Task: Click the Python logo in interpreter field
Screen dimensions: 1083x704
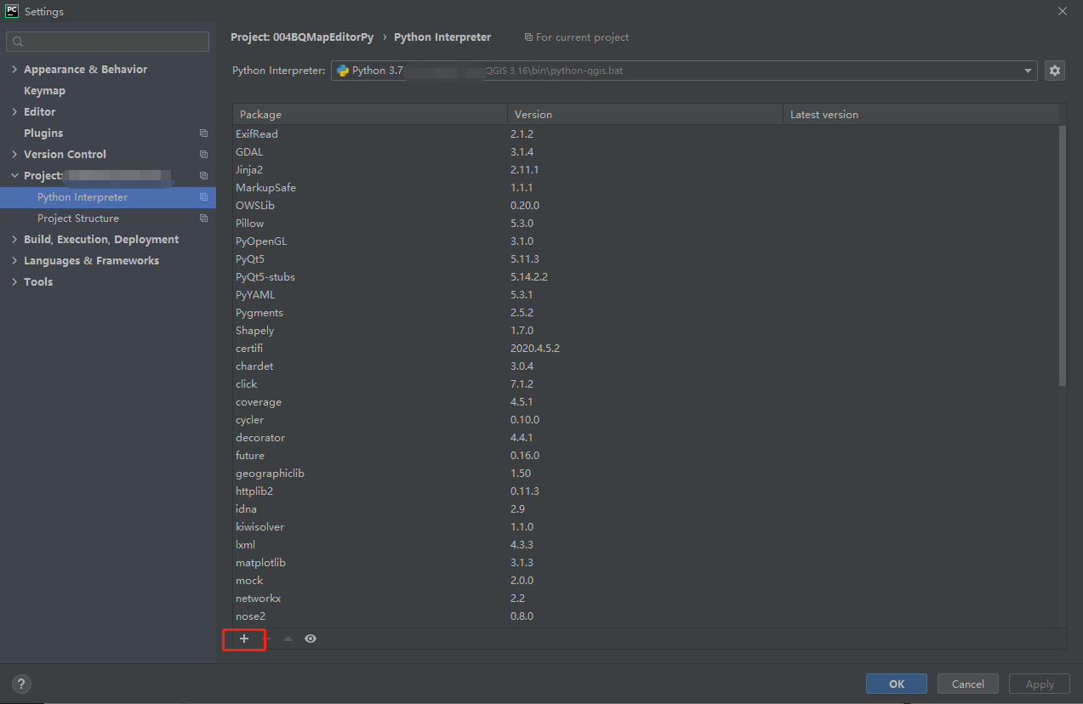Action: click(x=342, y=71)
